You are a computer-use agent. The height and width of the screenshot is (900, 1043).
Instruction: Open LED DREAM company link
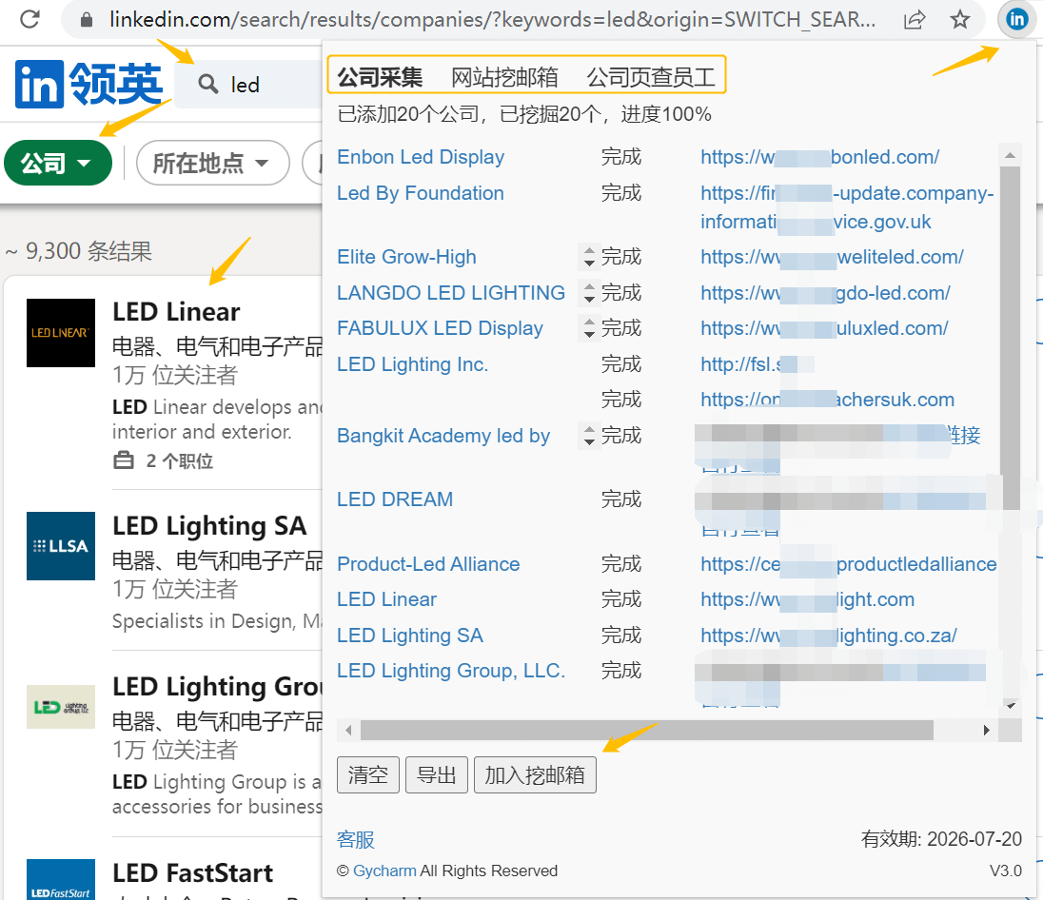[x=394, y=499]
